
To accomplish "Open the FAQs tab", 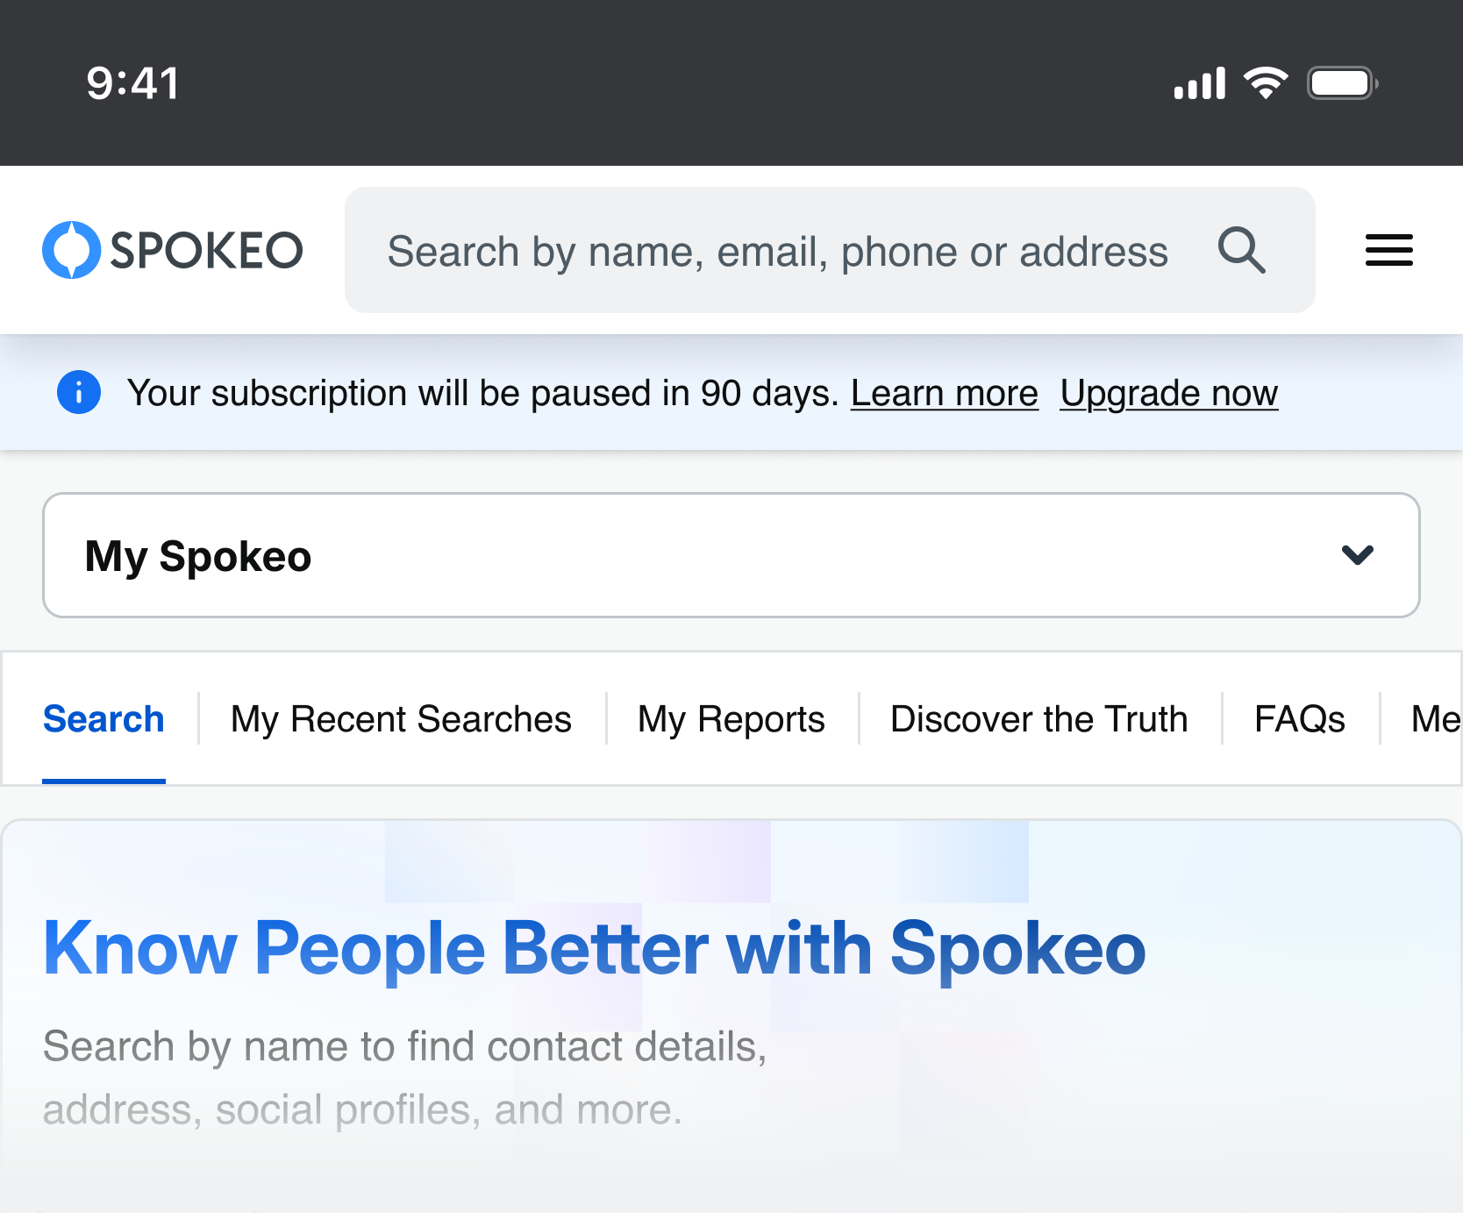I will pyautogui.click(x=1299, y=719).
